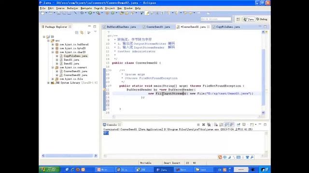Open the Window menu
Screen dimensions: 309x173
pyautogui.click(x=128, y=8)
